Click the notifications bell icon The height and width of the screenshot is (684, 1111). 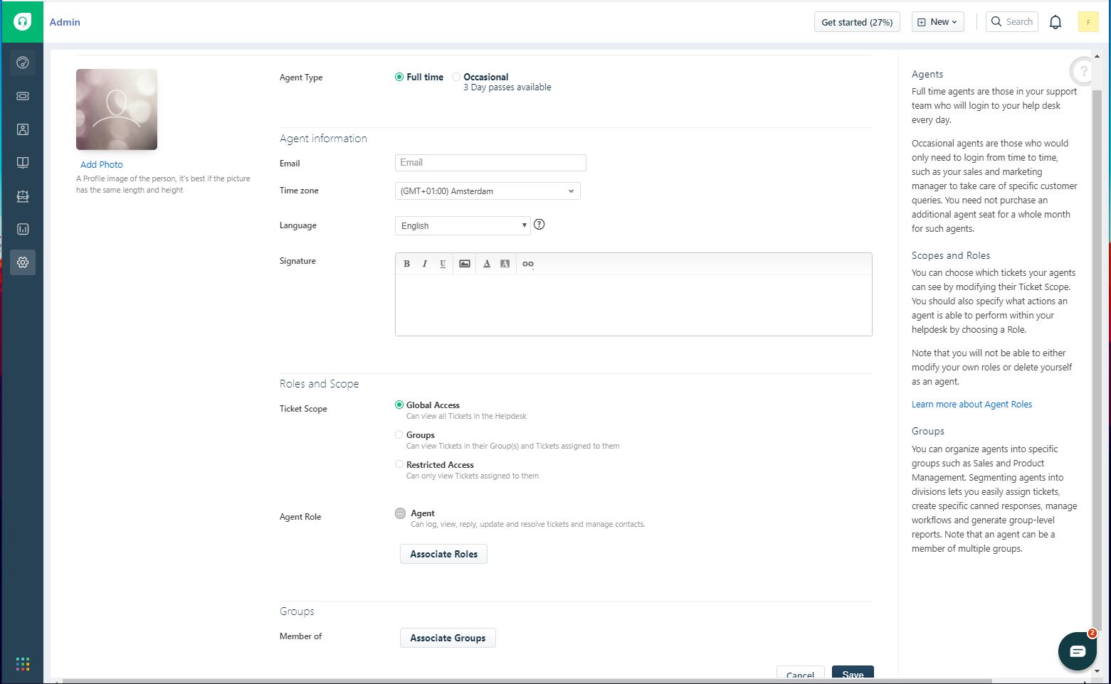[1055, 22]
